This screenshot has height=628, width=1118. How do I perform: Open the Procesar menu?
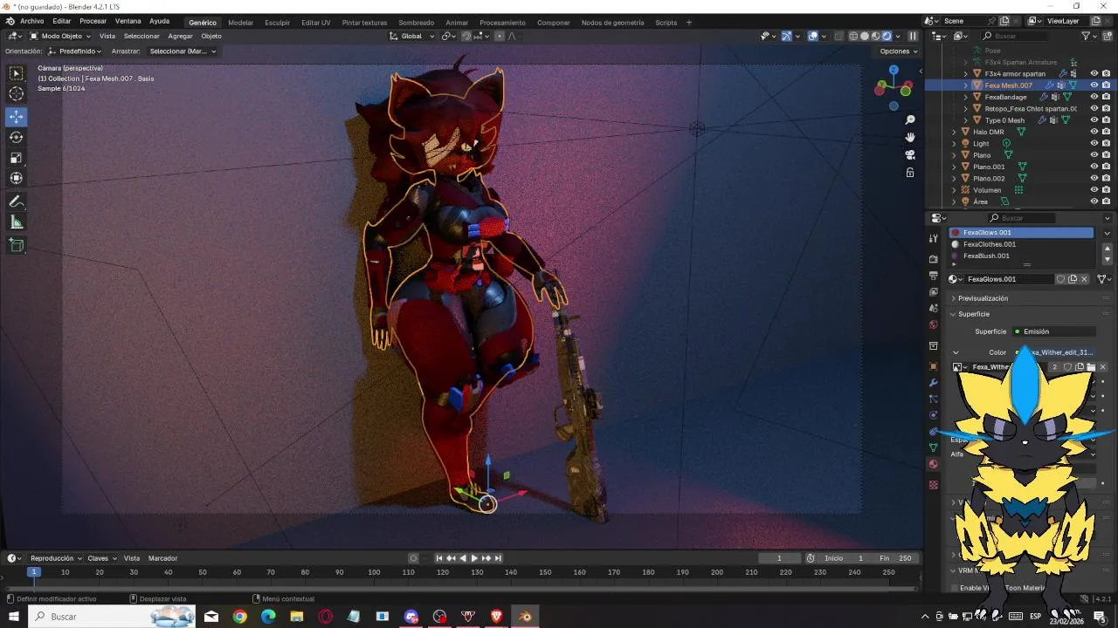tap(93, 21)
